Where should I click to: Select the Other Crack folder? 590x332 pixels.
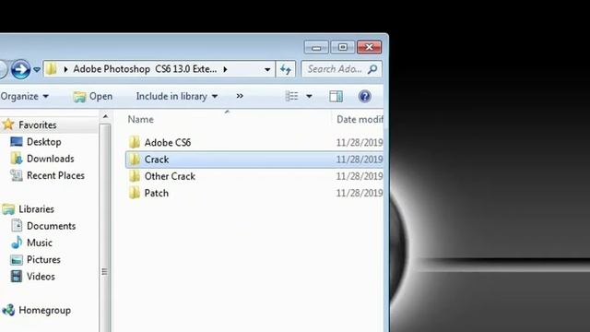click(170, 176)
